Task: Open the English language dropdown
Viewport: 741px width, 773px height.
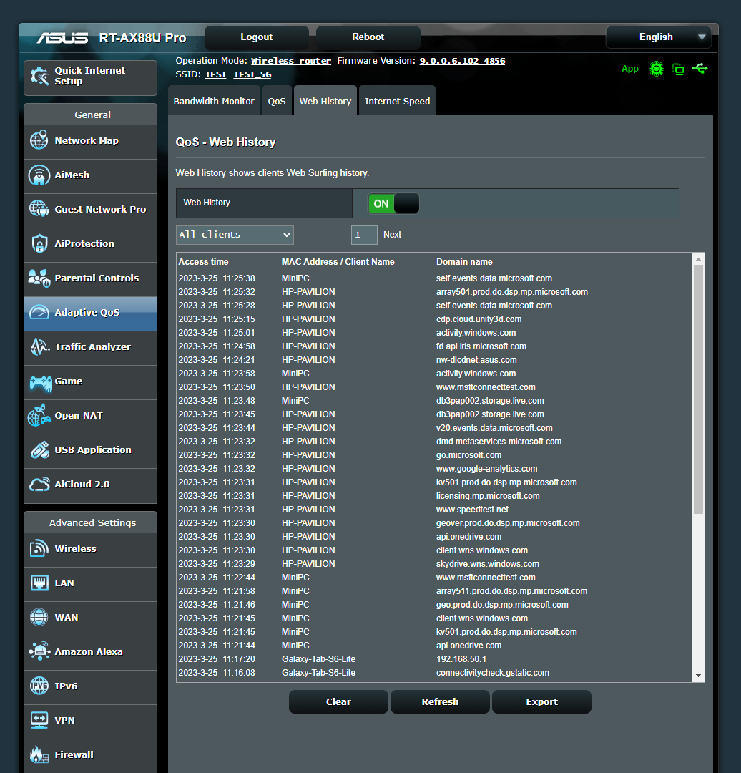Action: point(657,37)
